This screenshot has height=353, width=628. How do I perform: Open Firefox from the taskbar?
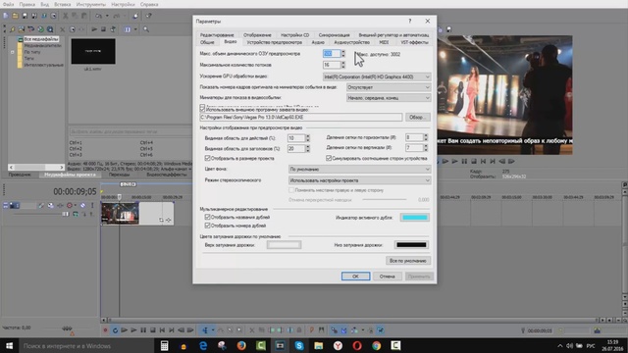click(241, 345)
